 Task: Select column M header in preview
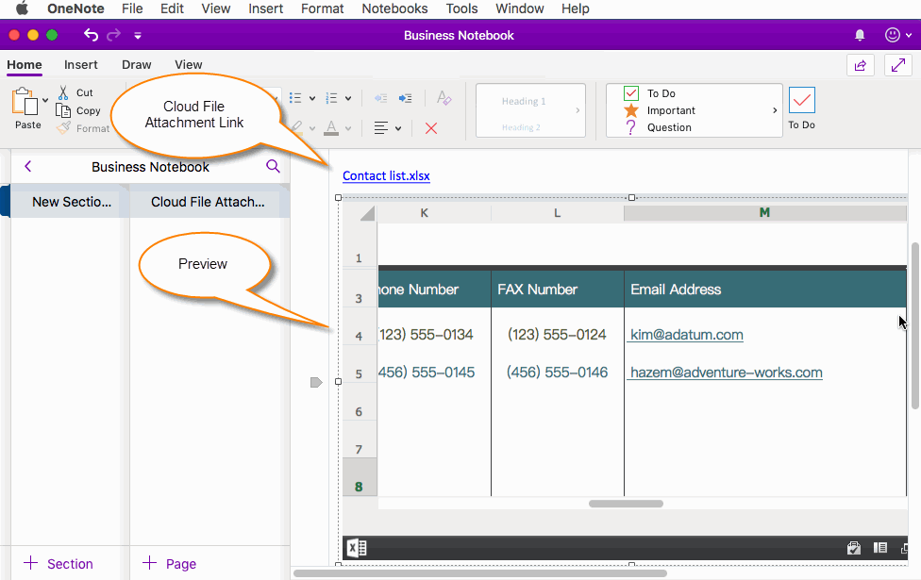click(764, 212)
